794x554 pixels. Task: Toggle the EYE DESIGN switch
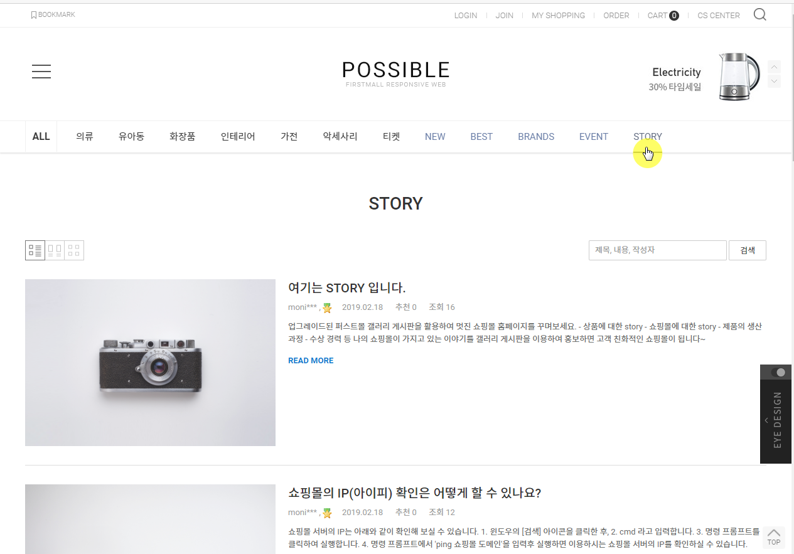click(778, 372)
